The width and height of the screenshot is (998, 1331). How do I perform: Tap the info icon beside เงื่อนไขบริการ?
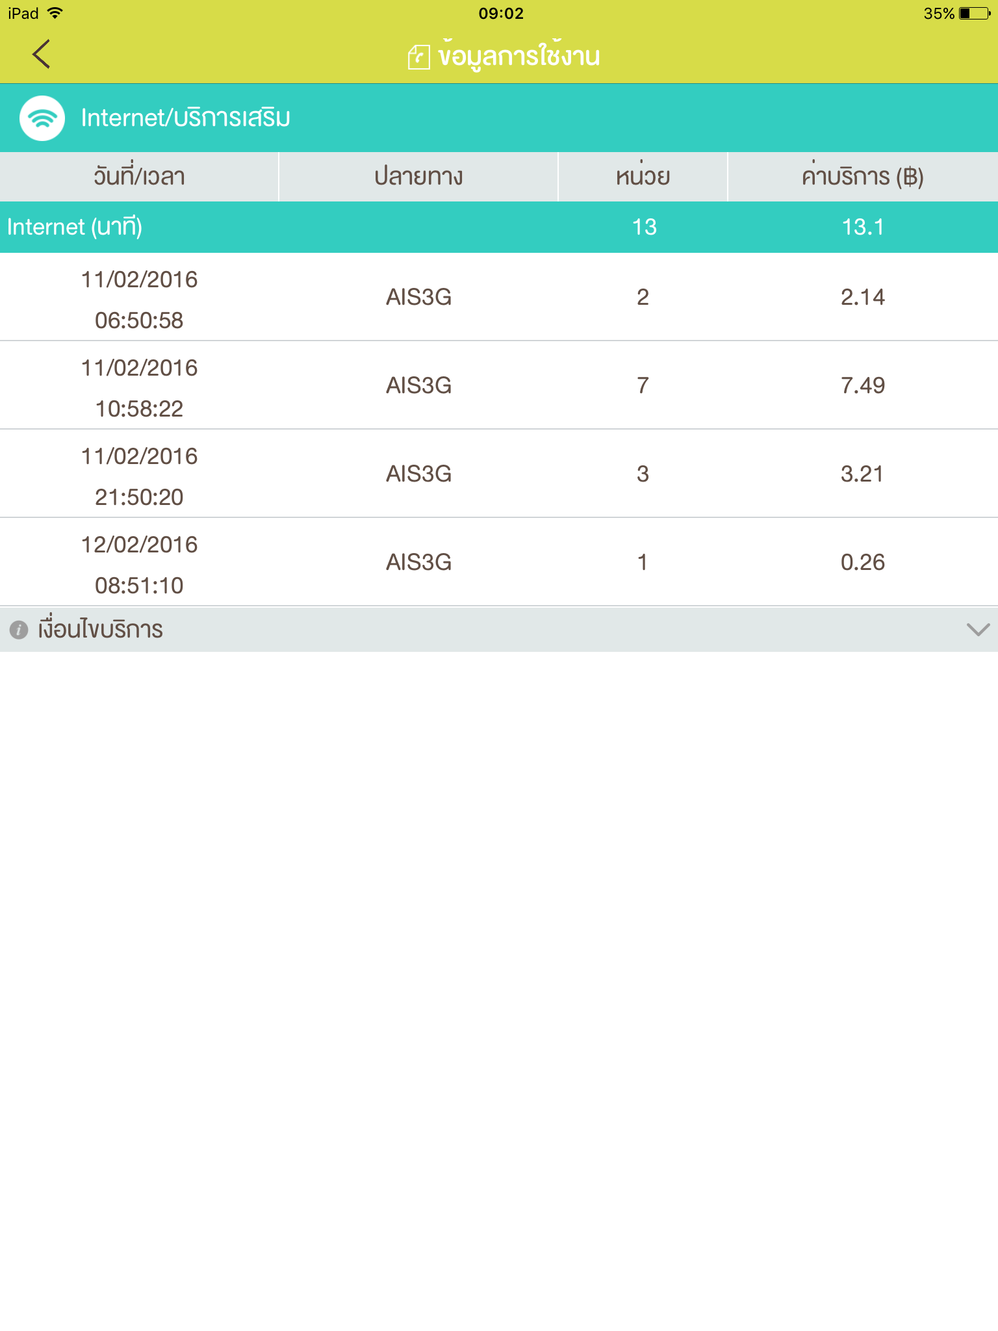point(19,629)
